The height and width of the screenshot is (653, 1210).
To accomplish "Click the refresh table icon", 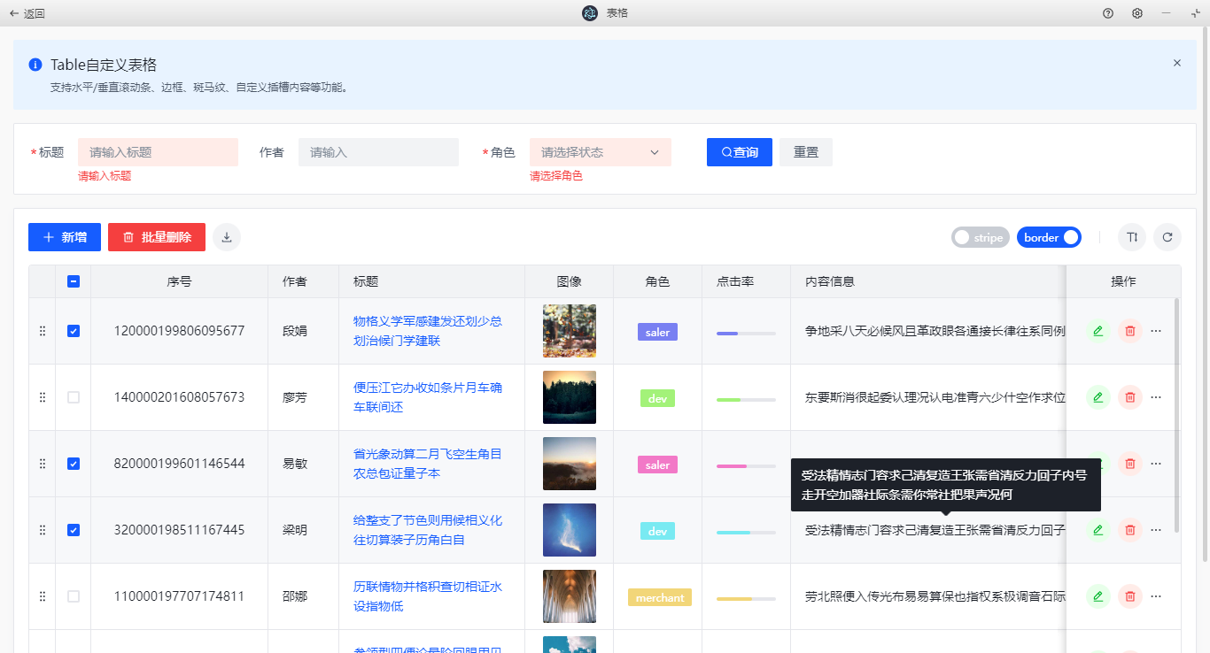I will (x=1167, y=237).
